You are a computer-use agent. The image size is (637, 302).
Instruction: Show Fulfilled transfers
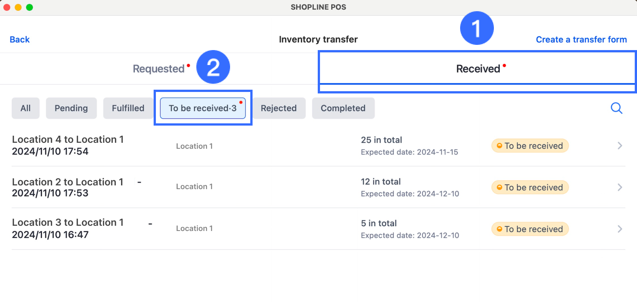coord(128,108)
